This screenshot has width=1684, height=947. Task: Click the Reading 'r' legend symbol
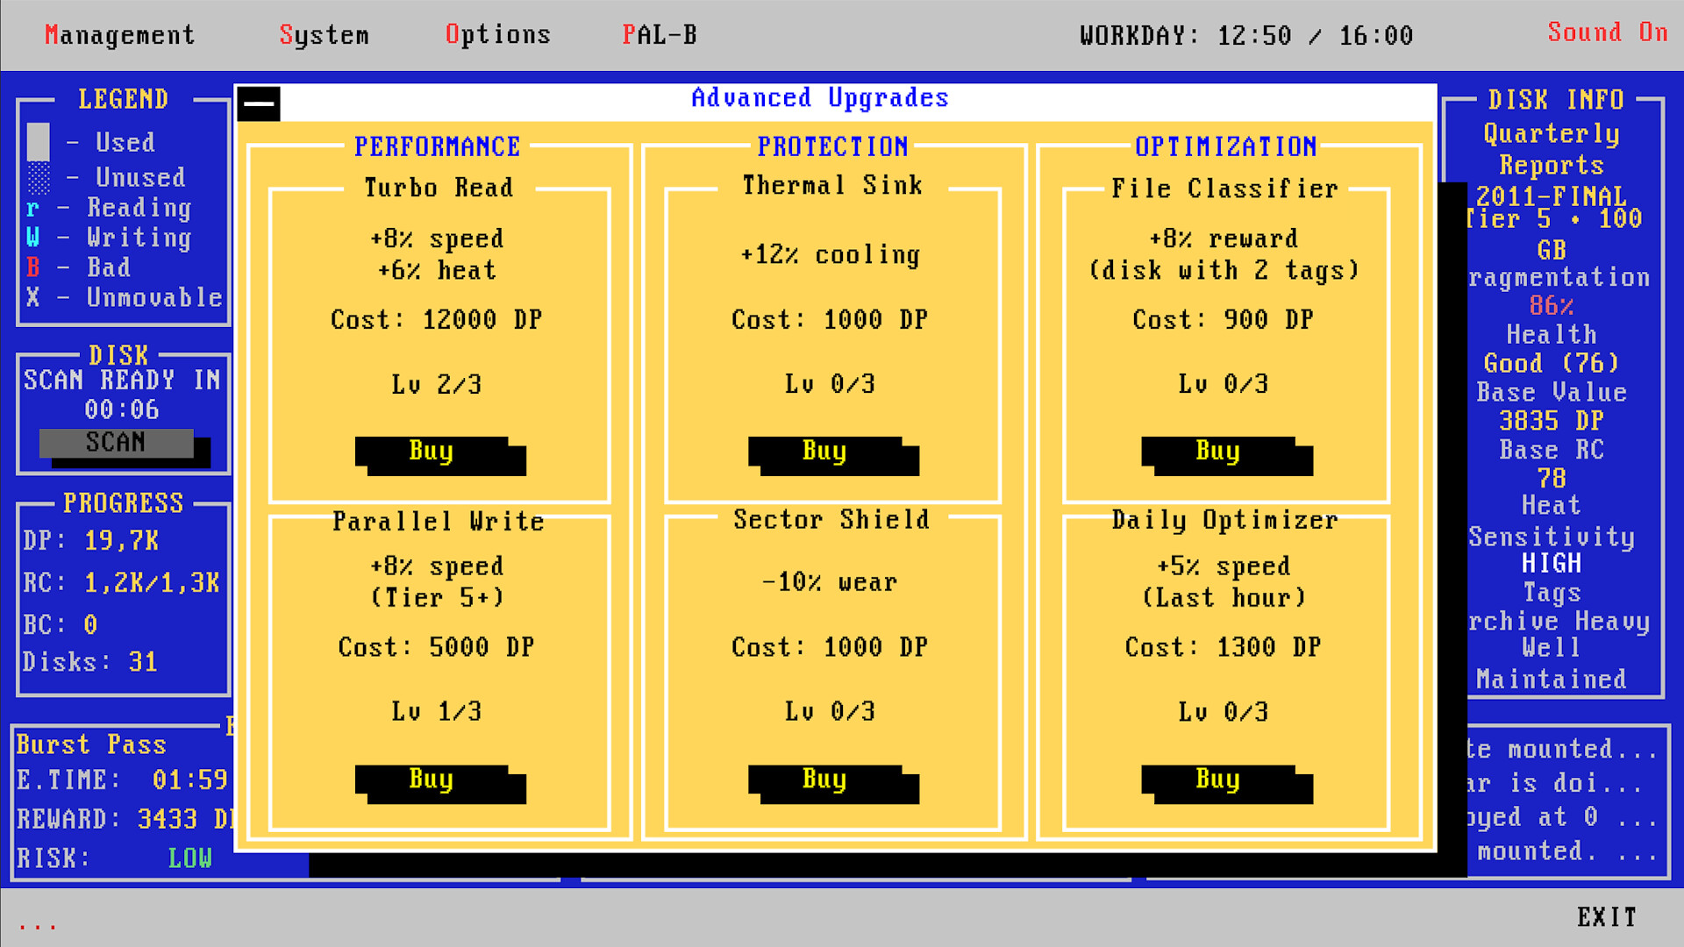tap(32, 209)
